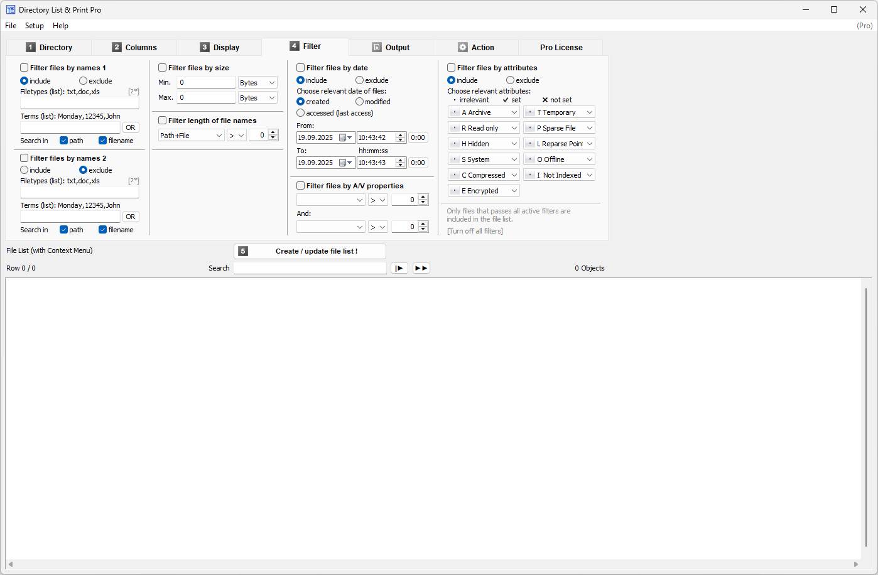Screen dimensions: 878x575
Task: Toggle the A Archive attribute state icon
Action: point(455,112)
